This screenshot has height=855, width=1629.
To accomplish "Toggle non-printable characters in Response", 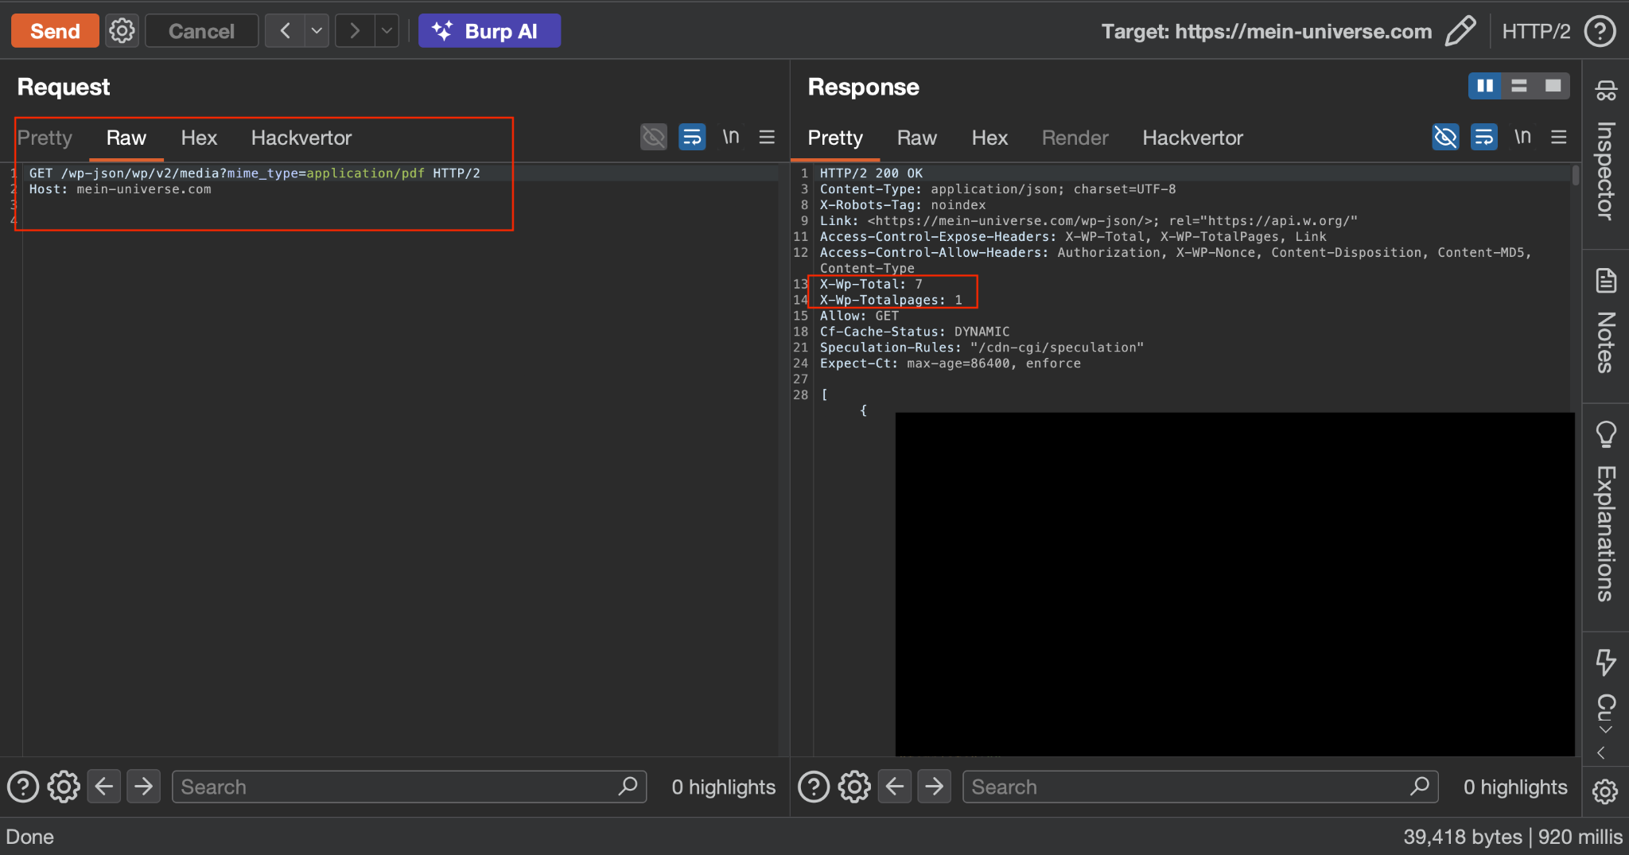I will tap(1522, 137).
